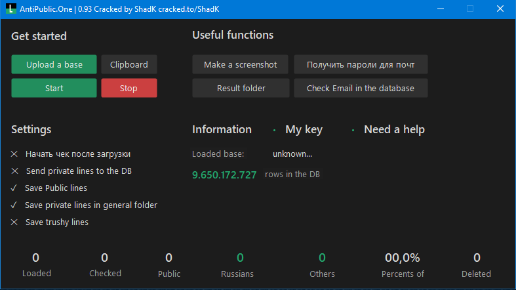This screenshot has width=516, height=290.
Task: Click the Russians counter label
Action: pyautogui.click(x=237, y=274)
